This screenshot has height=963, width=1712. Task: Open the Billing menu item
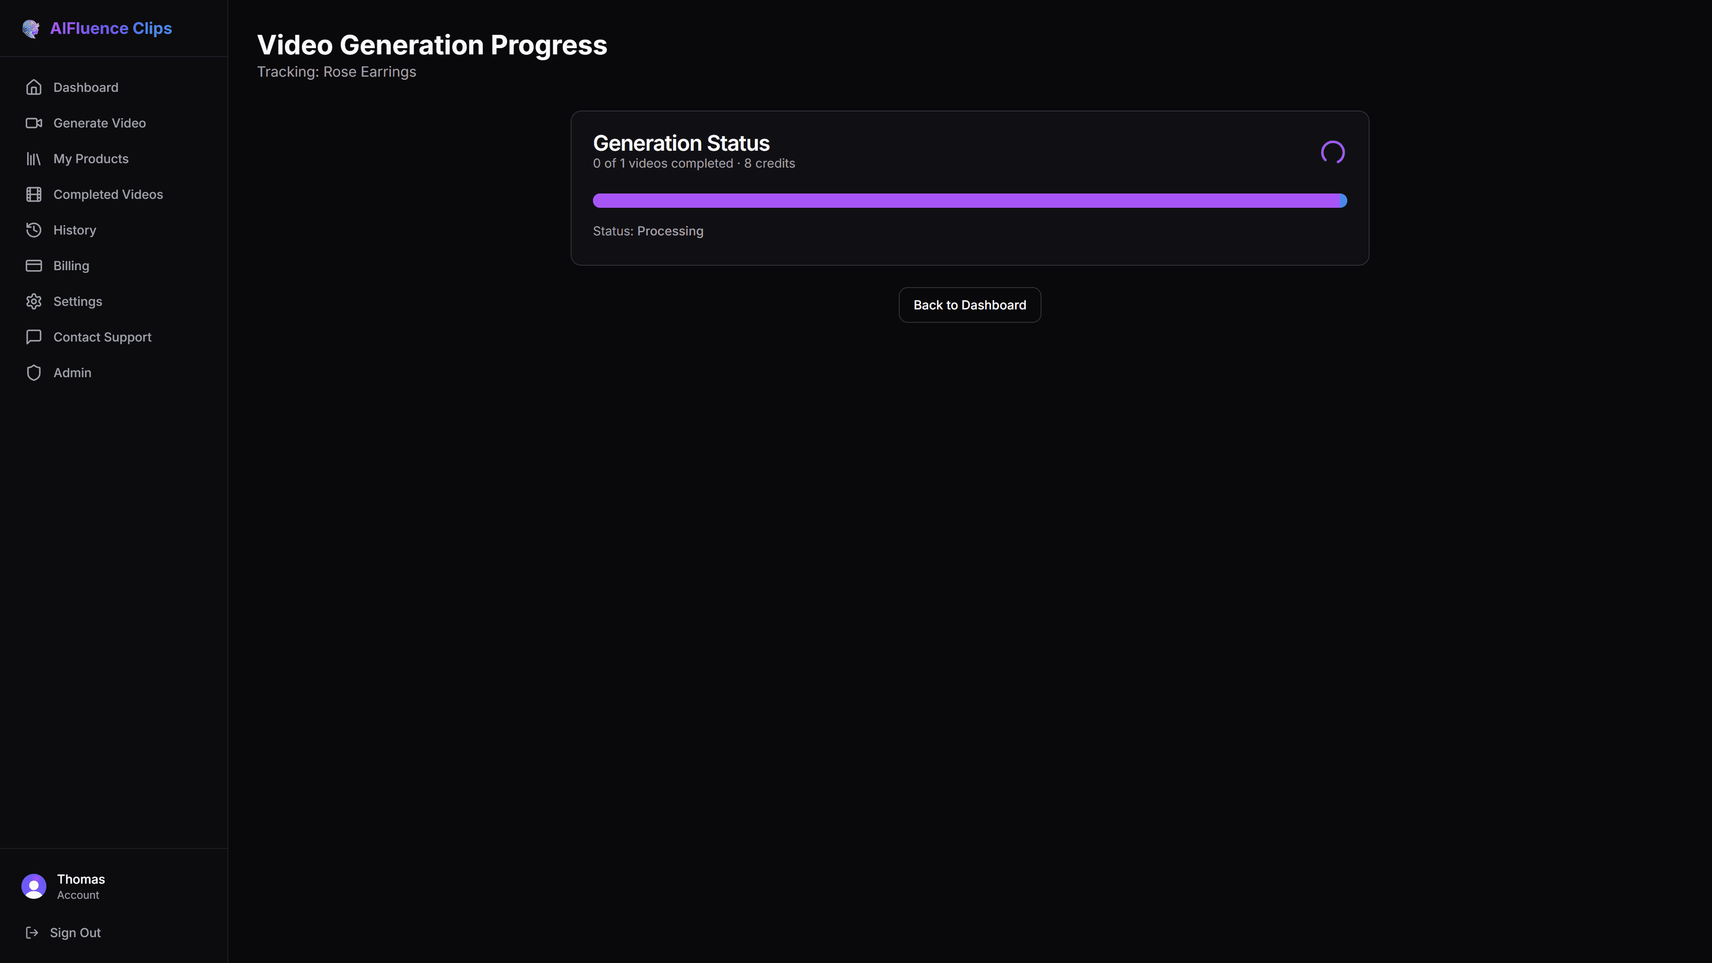(71, 266)
